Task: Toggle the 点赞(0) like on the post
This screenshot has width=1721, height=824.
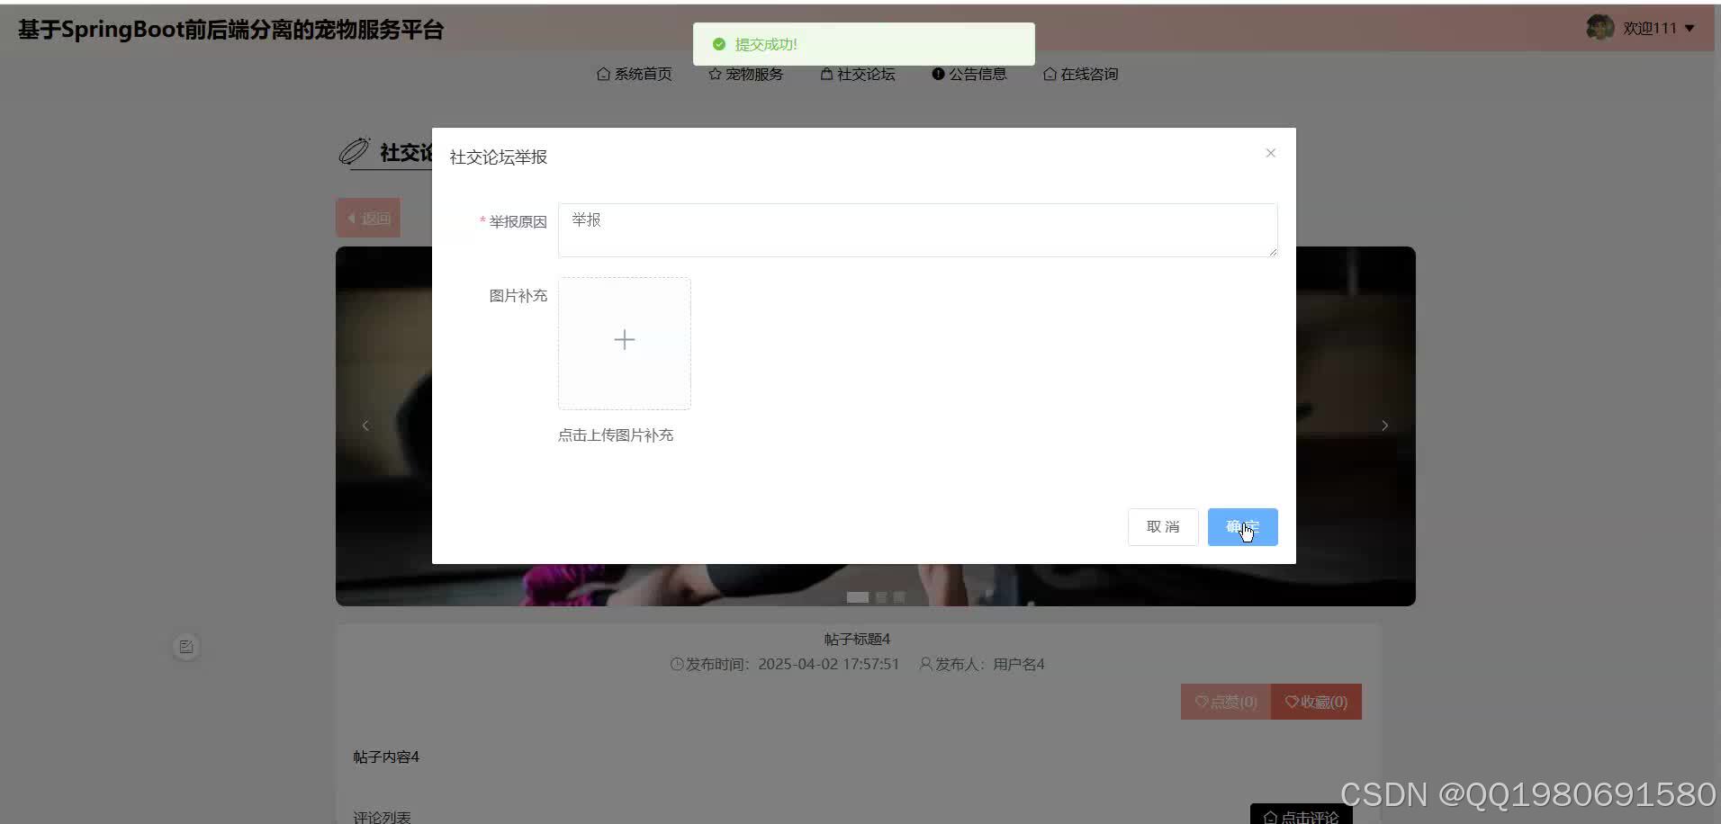Action: point(1225,702)
